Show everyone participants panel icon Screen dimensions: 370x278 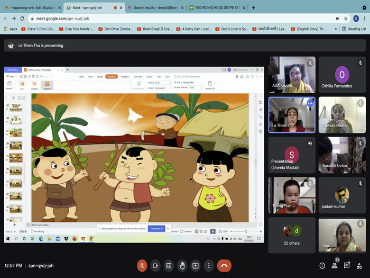[335, 266]
